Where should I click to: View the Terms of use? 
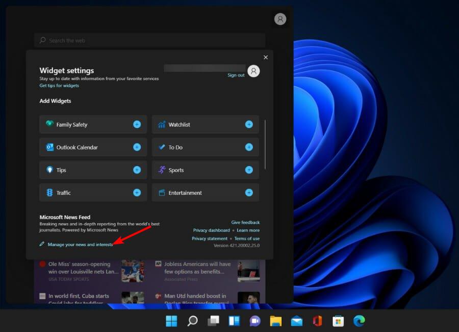coord(247,238)
